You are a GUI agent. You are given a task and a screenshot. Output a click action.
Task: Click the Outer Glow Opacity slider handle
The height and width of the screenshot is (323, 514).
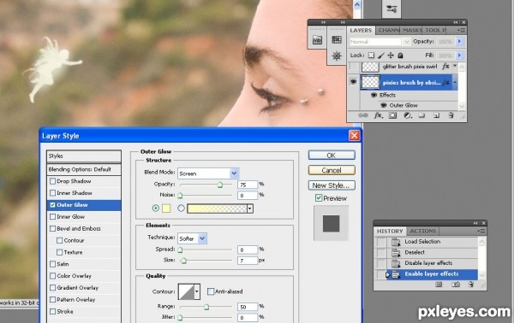pyautogui.click(x=220, y=185)
